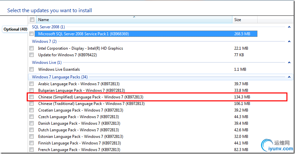Select the Dutch Language Pack row
This screenshot has width=295, height=154.
pos(78,130)
